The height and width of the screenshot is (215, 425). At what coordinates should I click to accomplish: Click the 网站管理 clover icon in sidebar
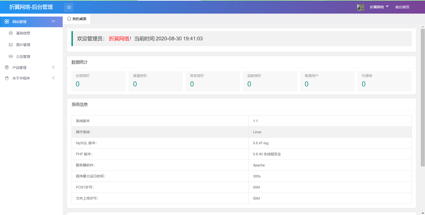[7, 22]
